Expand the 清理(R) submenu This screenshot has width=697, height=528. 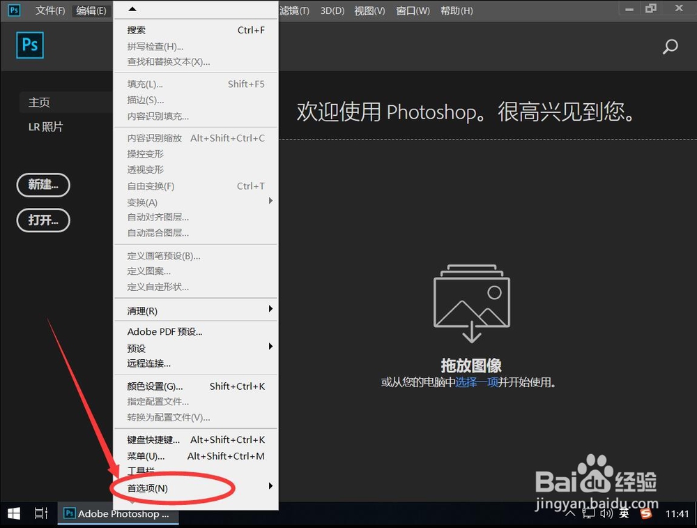[x=196, y=310]
